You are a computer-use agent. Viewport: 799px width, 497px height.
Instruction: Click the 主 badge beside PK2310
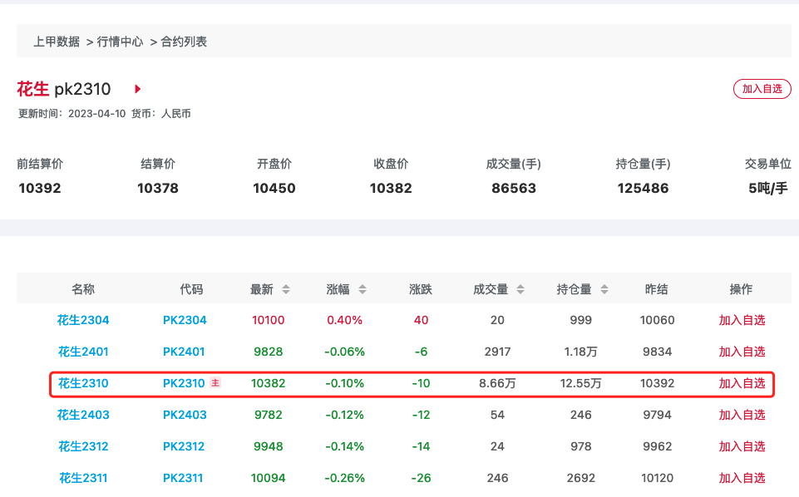tap(215, 383)
